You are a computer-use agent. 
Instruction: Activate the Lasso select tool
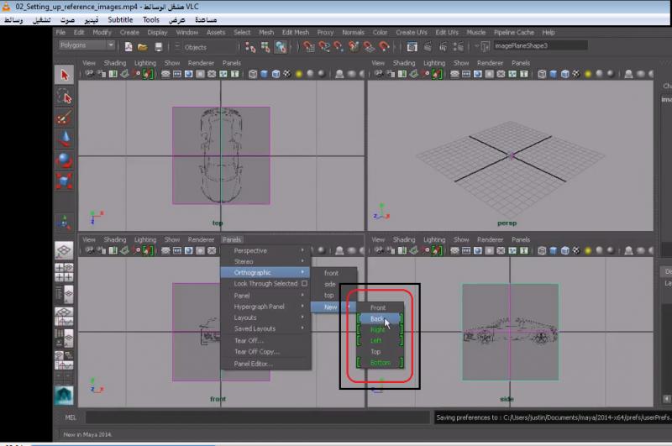coord(65,97)
